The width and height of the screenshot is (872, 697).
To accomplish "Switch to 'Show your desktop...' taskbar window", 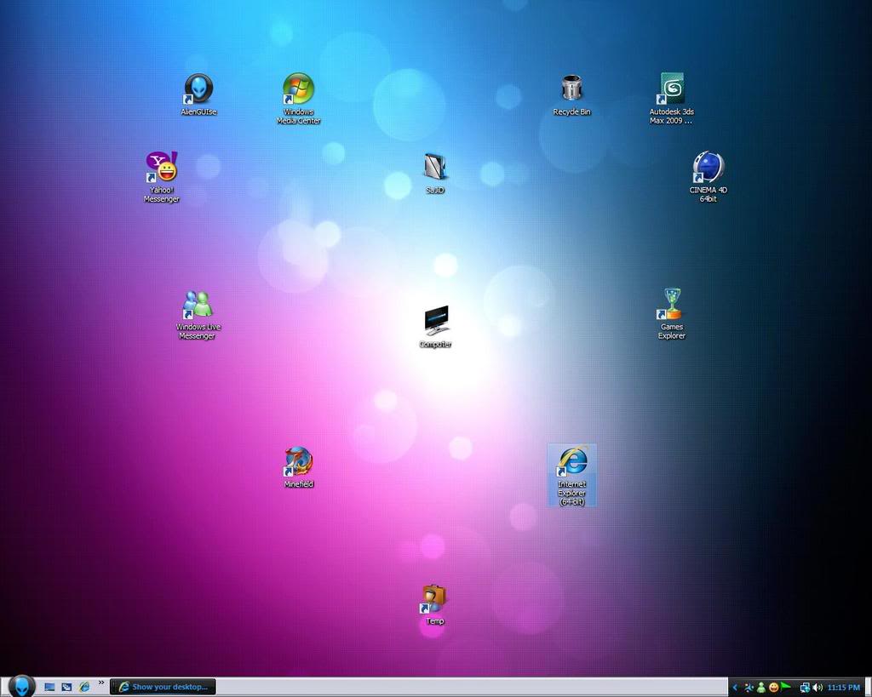I will click(x=163, y=687).
